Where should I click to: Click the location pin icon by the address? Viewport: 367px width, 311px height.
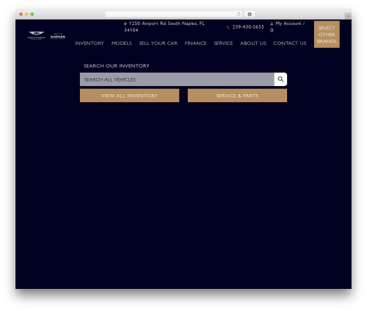[126, 24]
